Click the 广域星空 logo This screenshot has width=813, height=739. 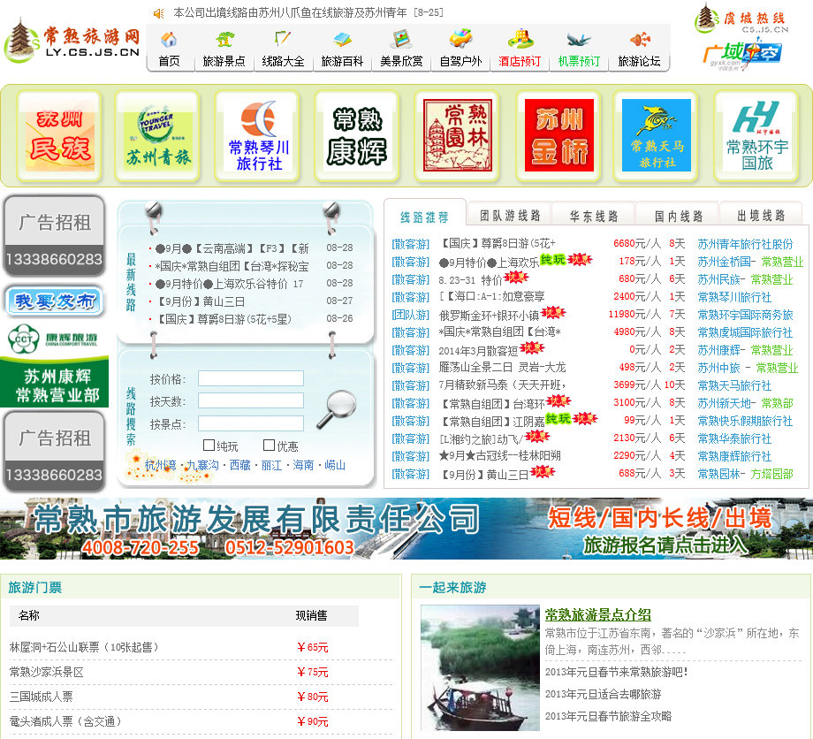click(x=742, y=56)
